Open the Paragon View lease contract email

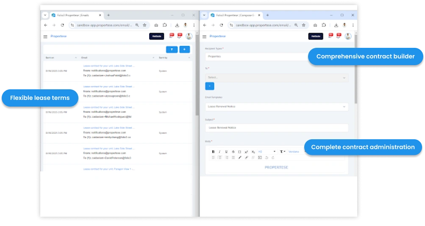pos(109,169)
